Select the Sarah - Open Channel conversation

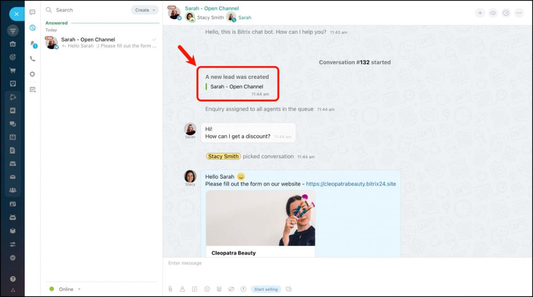click(x=102, y=43)
